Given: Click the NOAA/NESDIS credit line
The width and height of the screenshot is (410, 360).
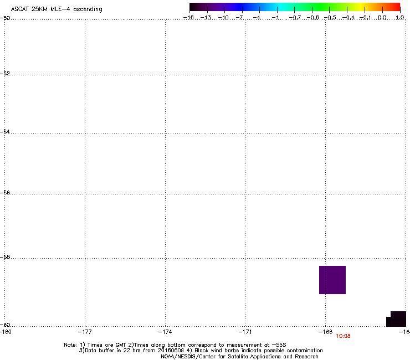Looking at the screenshot, I should click(x=239, y=357).
